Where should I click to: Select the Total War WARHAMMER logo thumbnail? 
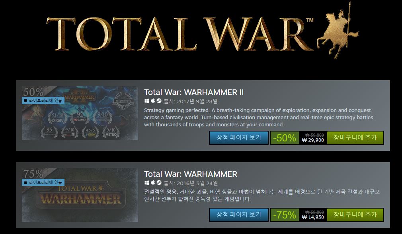click(80, 195)
